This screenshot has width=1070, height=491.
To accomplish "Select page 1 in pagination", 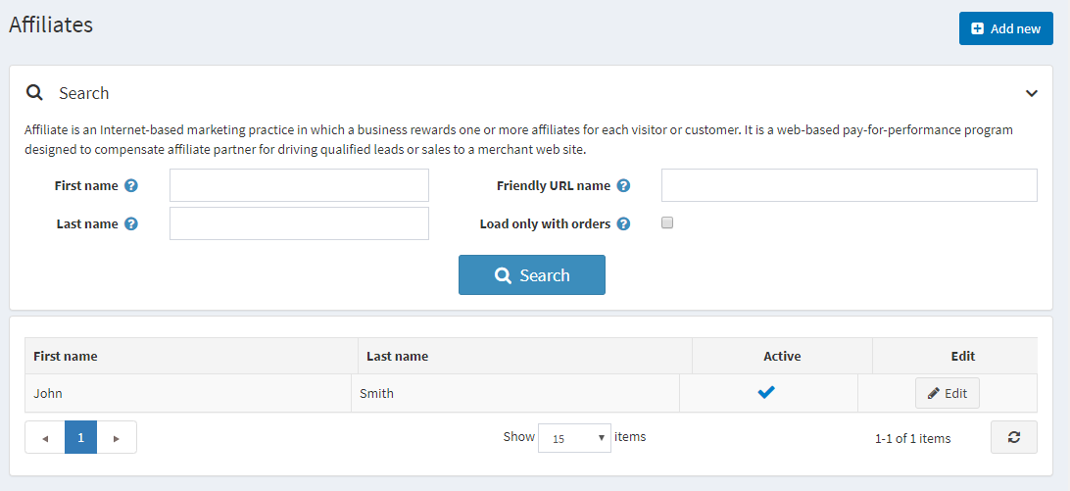I will point(80,438).
